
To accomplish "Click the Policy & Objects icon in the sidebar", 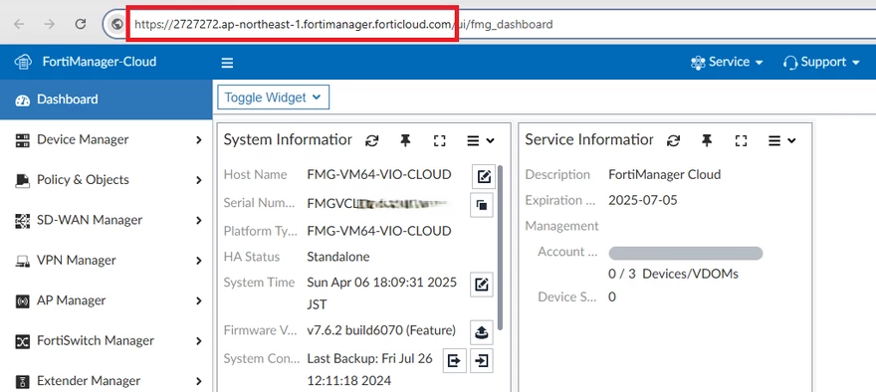I will [x=22, y=180].
